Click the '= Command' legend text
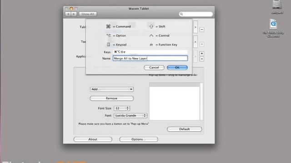The width and height of the screenshot is (291, 163). point(122,27)
